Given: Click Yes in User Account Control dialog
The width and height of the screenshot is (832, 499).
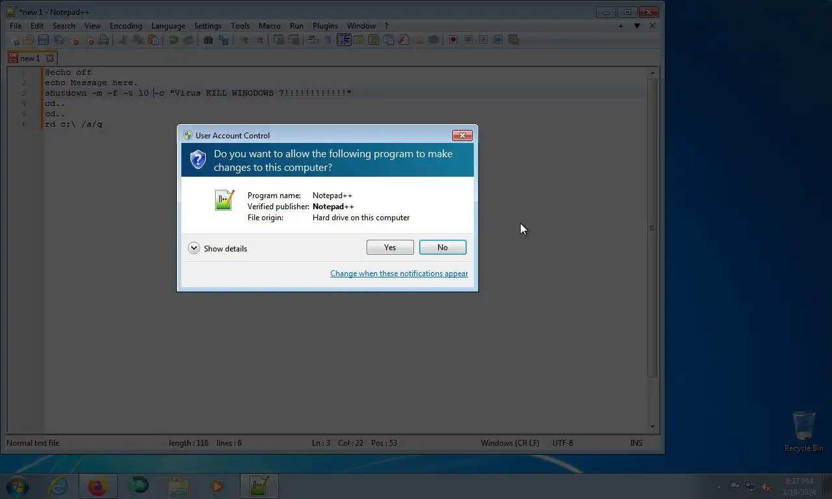Looking at the screenshot, I should [390, 248].
